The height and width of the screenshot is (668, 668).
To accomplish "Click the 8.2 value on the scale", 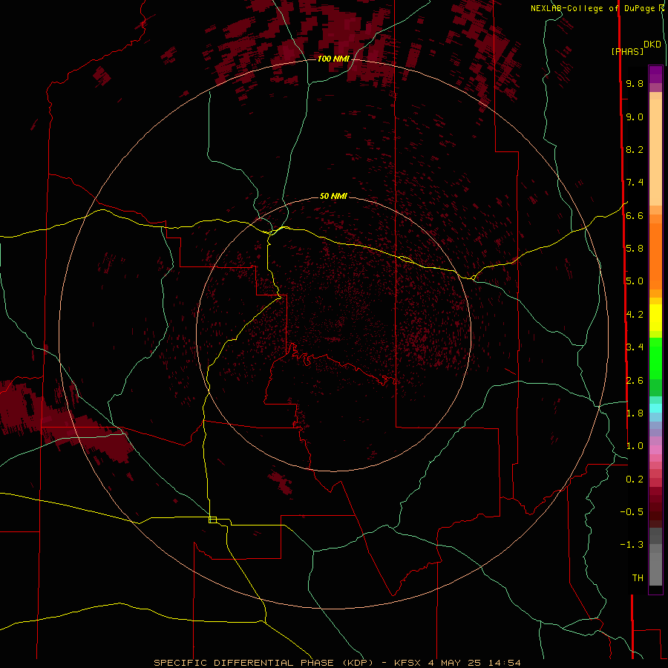I will (635, 149).
